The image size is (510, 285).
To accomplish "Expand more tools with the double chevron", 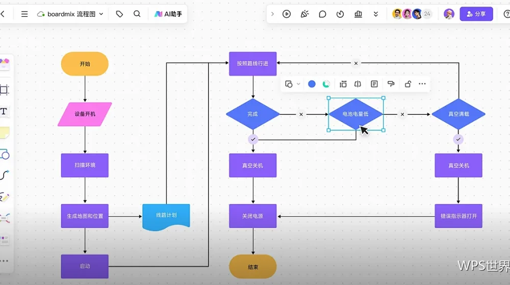I will point(376,14).
